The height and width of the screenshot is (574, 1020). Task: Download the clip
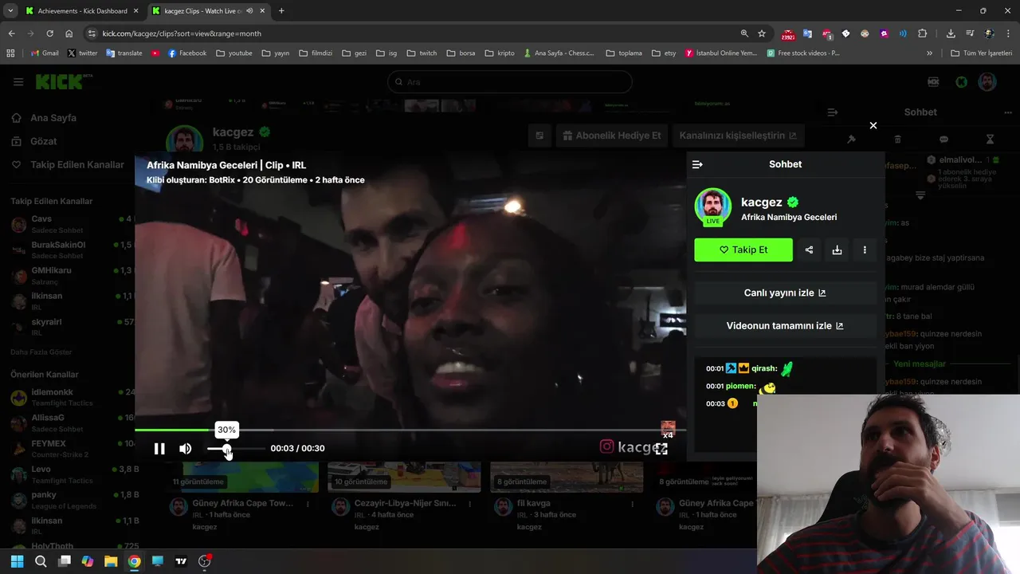[x=837, y=250]
